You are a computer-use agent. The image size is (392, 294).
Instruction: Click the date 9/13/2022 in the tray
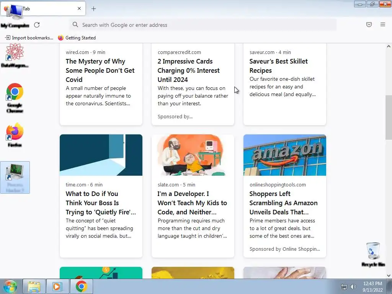[x=372, y=290]
